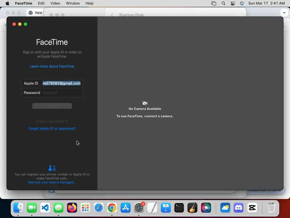Click the Apple ID email field

point(61,83)
